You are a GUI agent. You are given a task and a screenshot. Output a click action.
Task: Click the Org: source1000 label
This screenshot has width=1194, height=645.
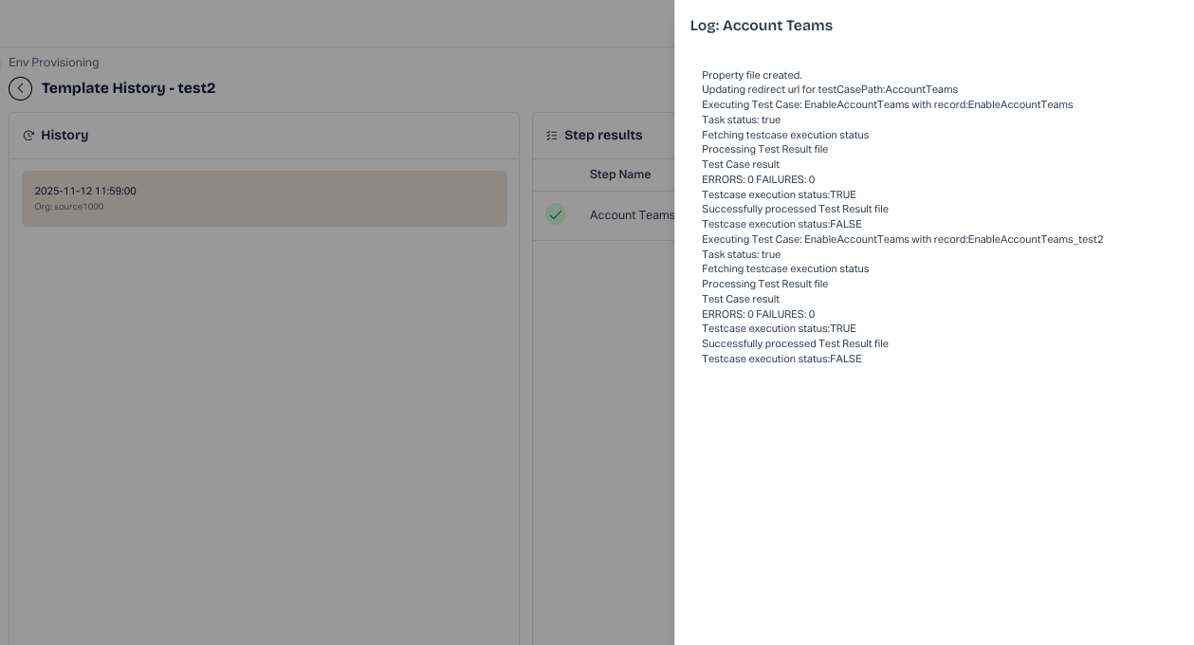pos(69,207)
